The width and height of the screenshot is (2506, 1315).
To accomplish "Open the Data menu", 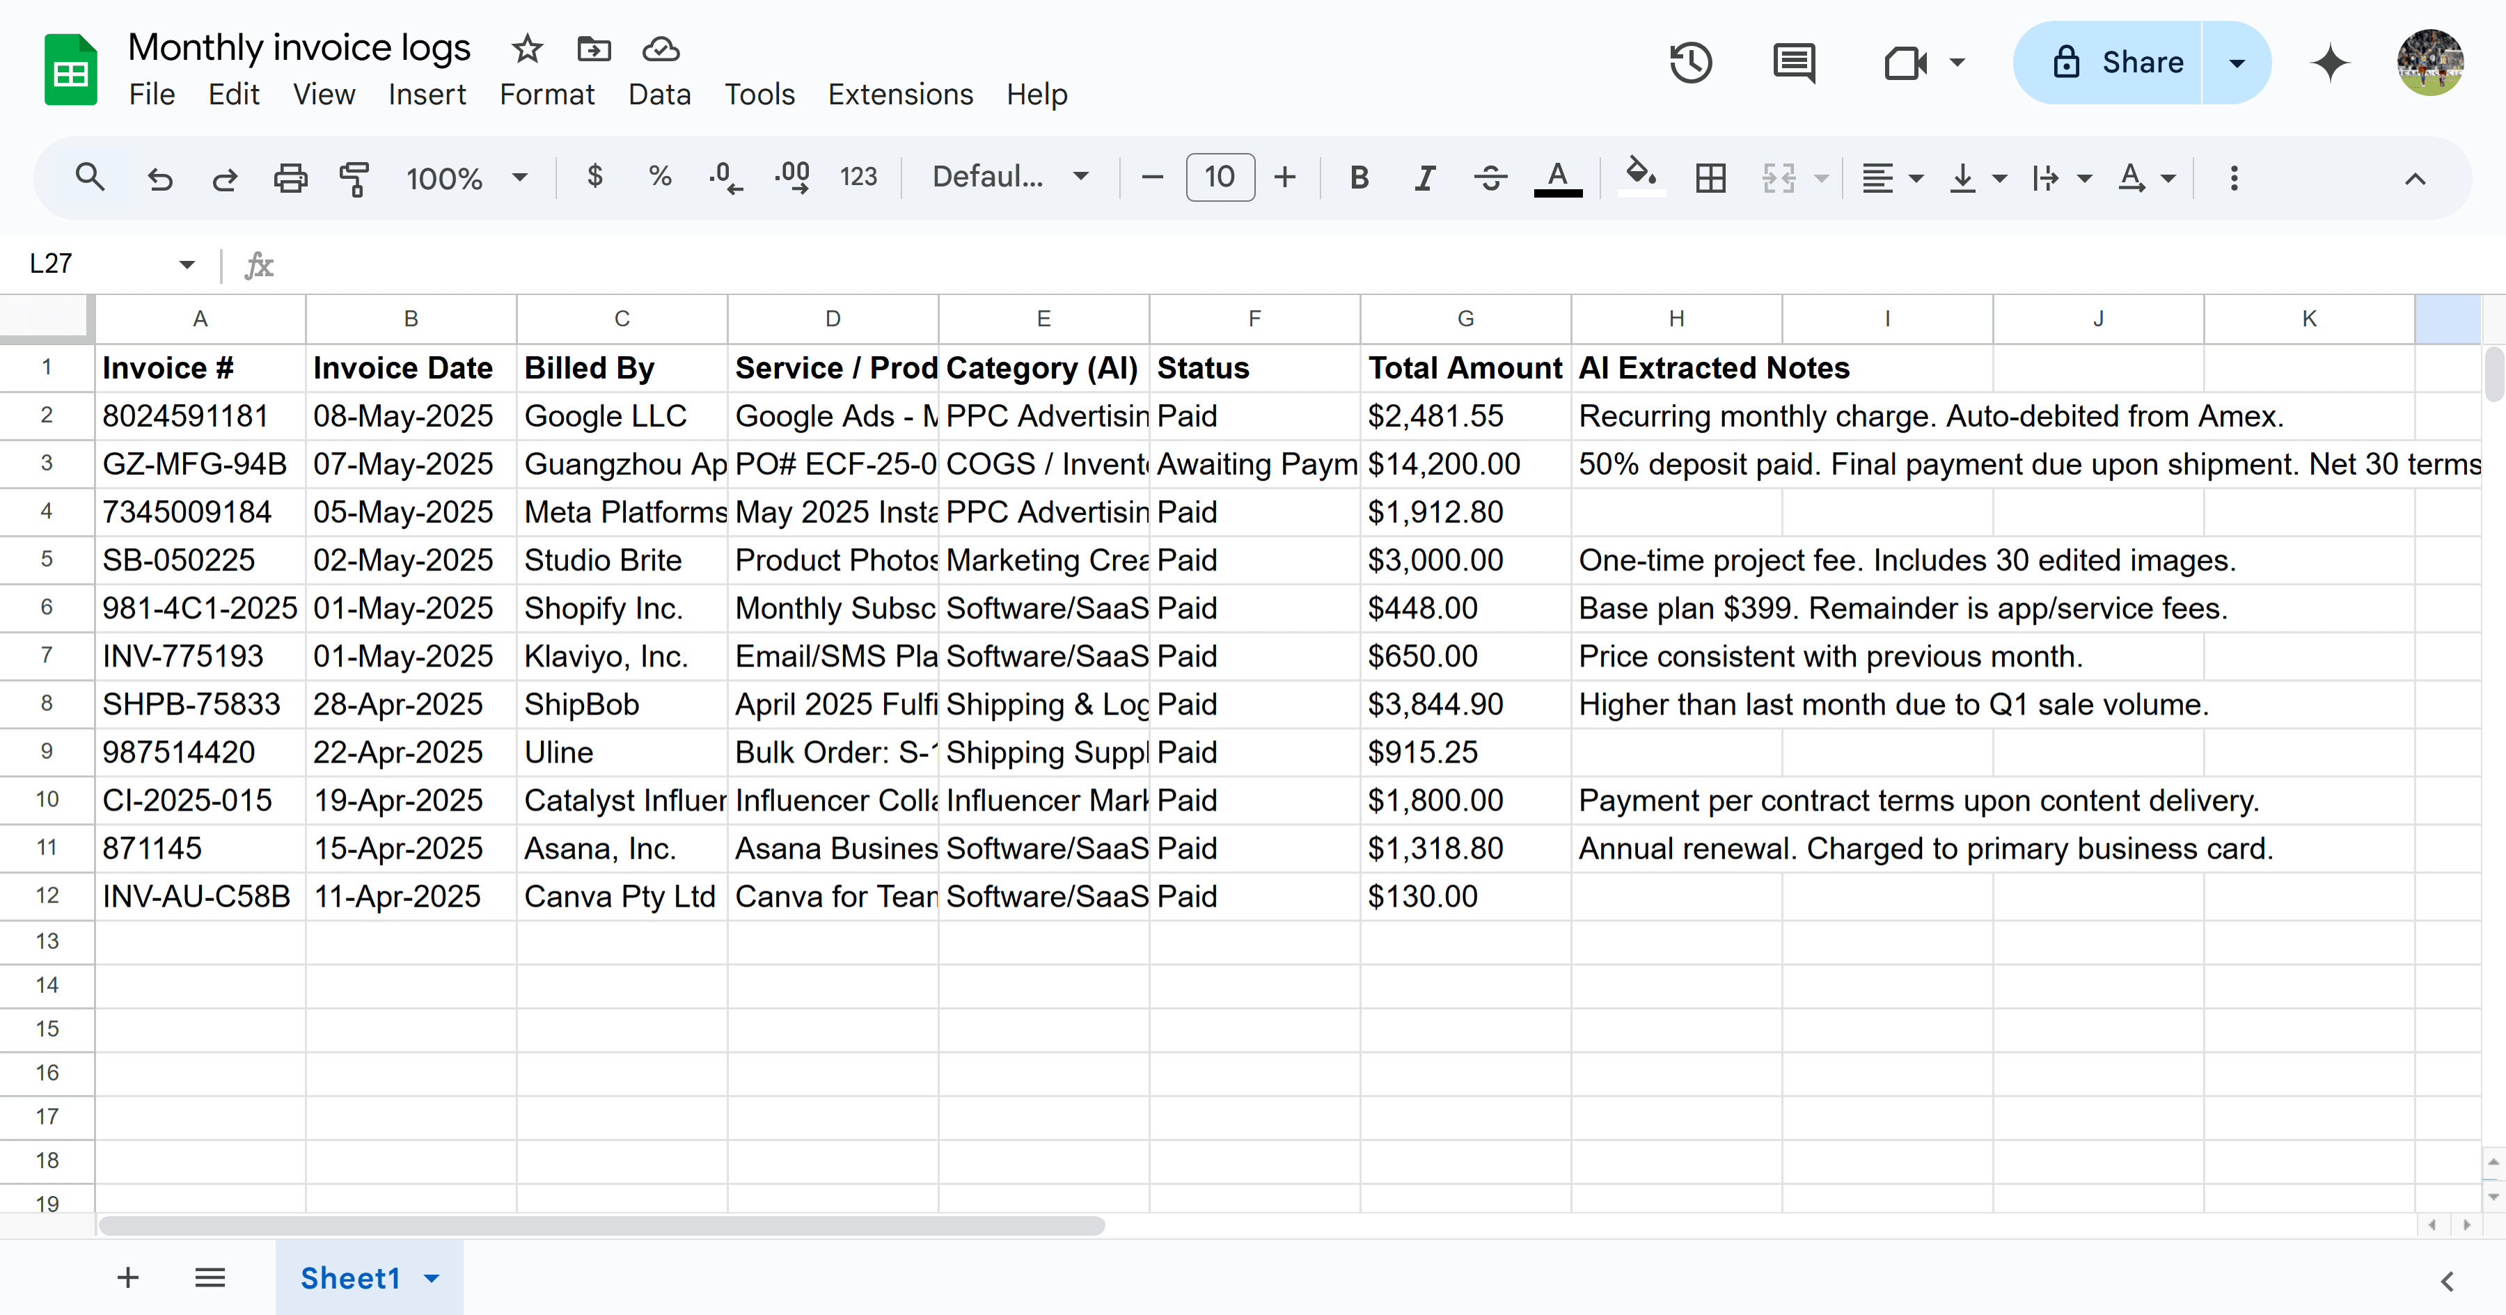I will 660,95.
